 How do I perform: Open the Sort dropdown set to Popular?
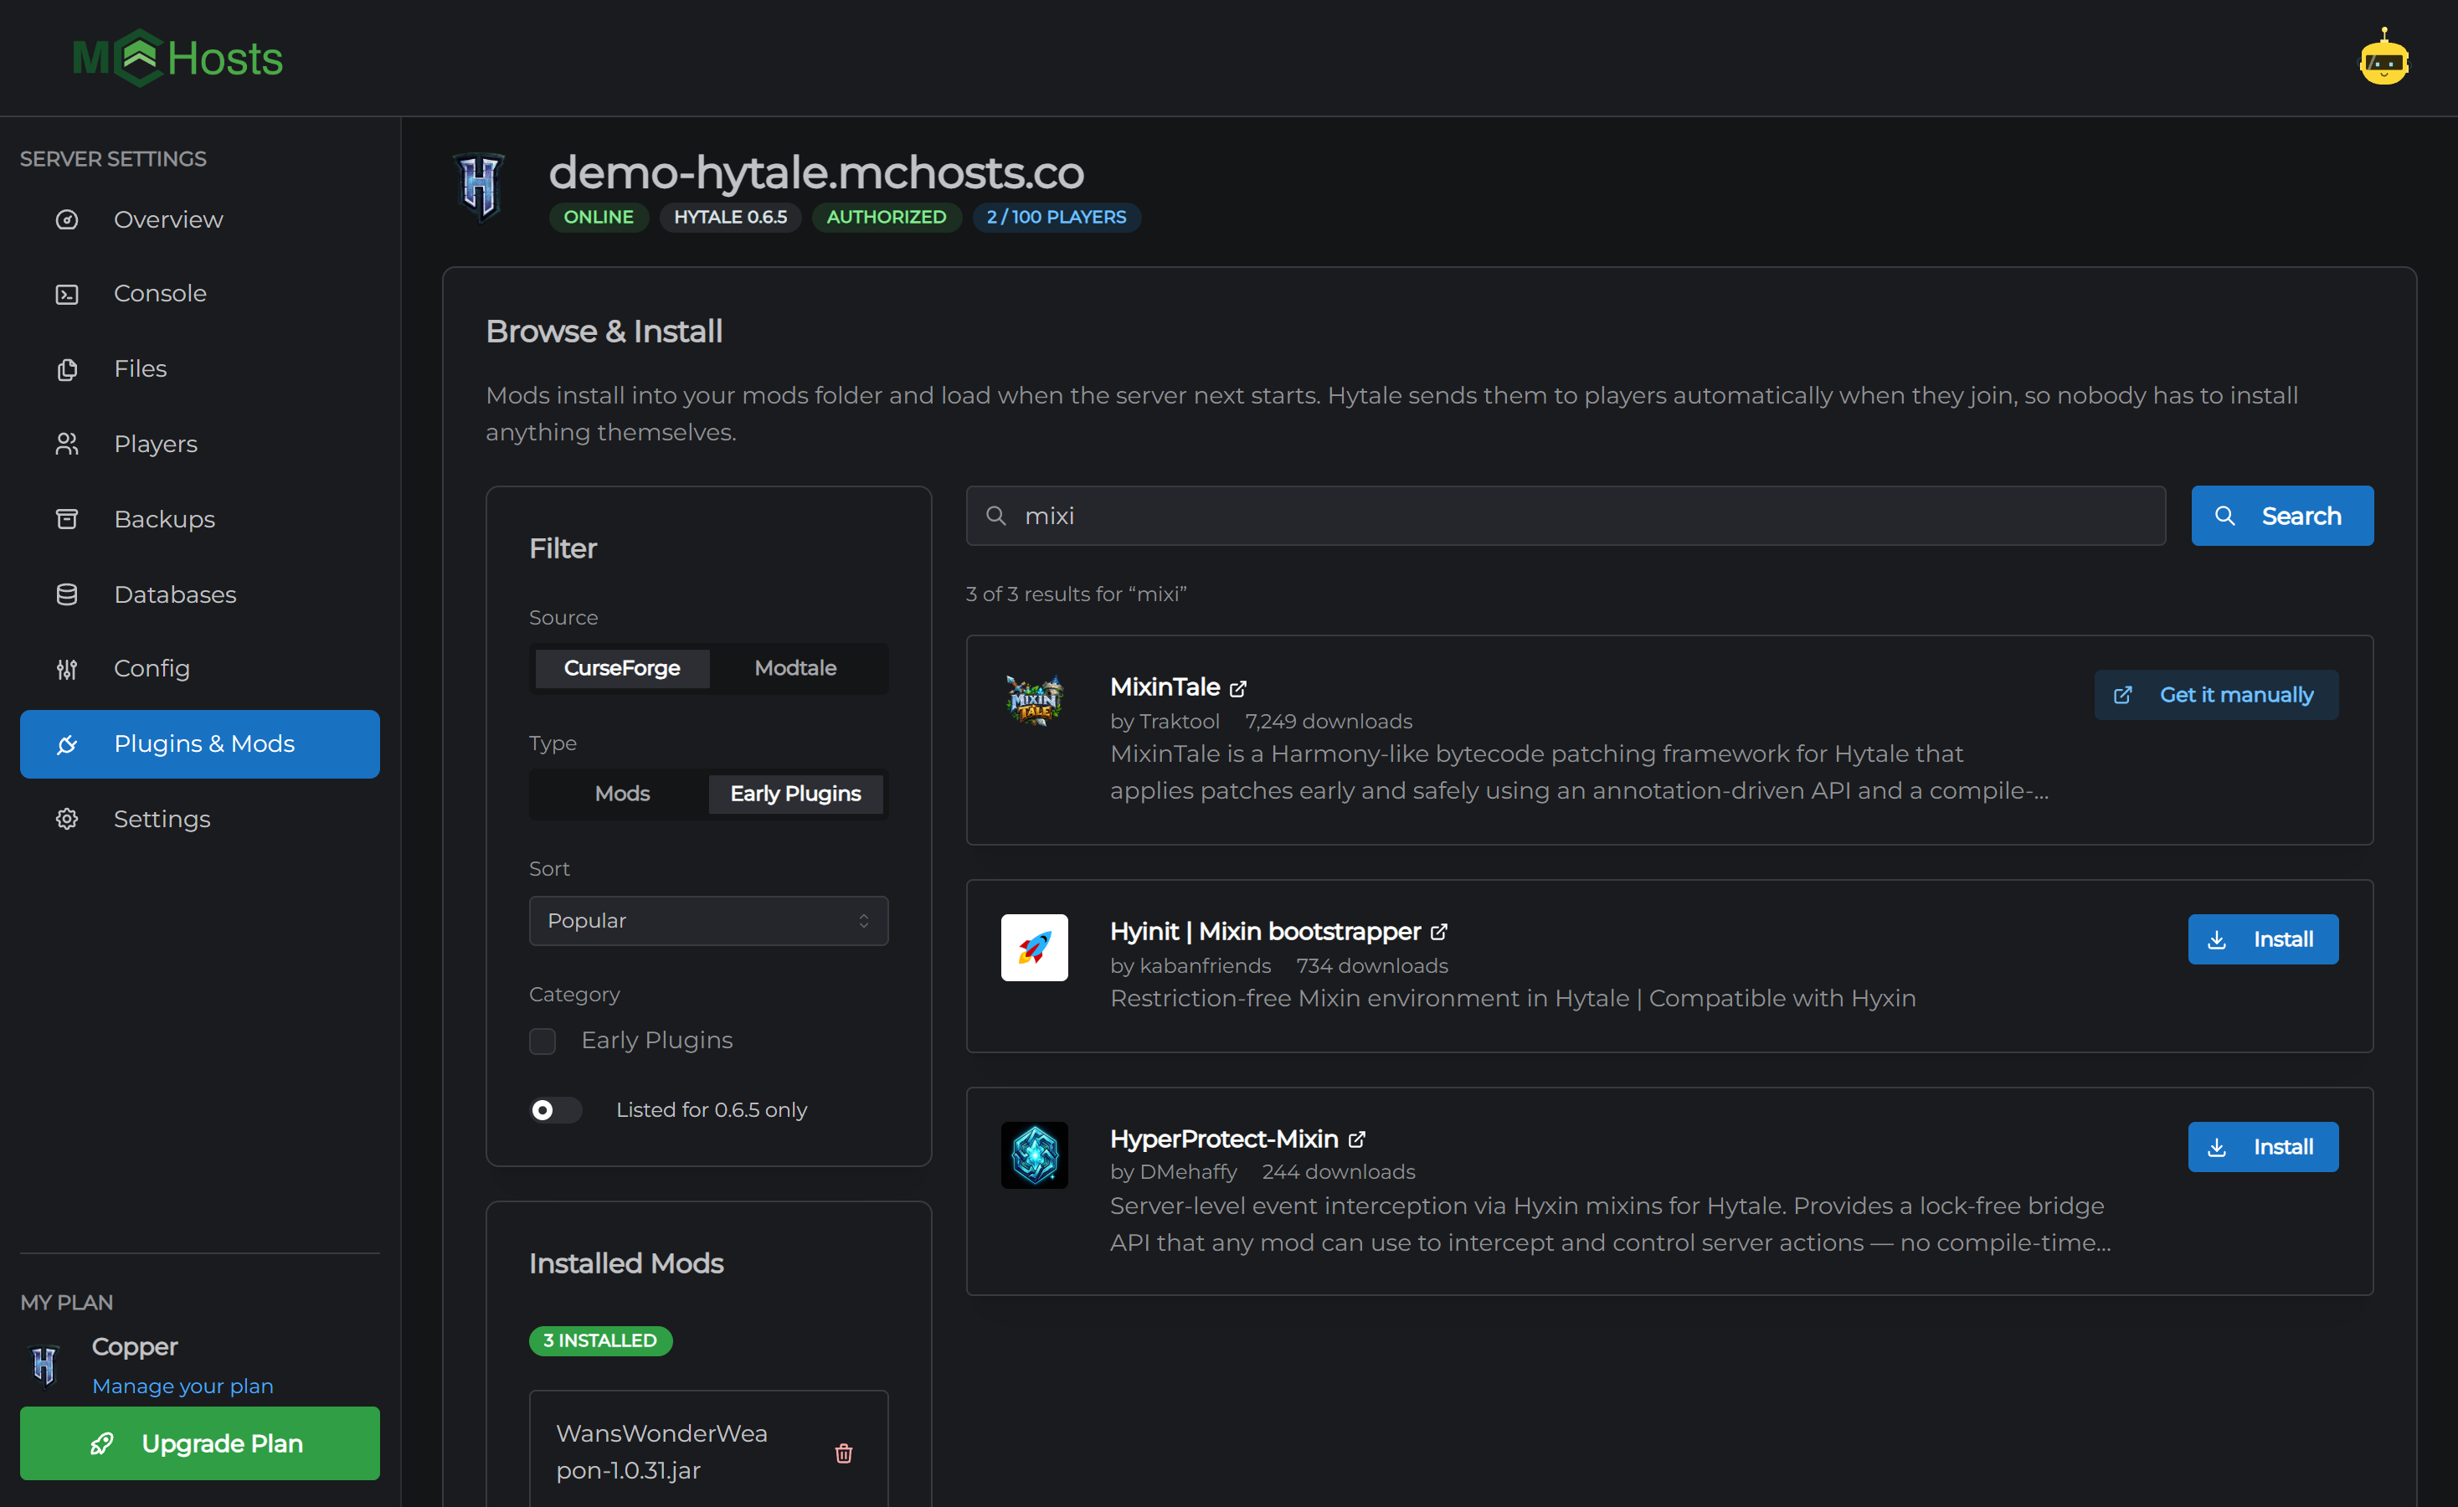[708, 921]
